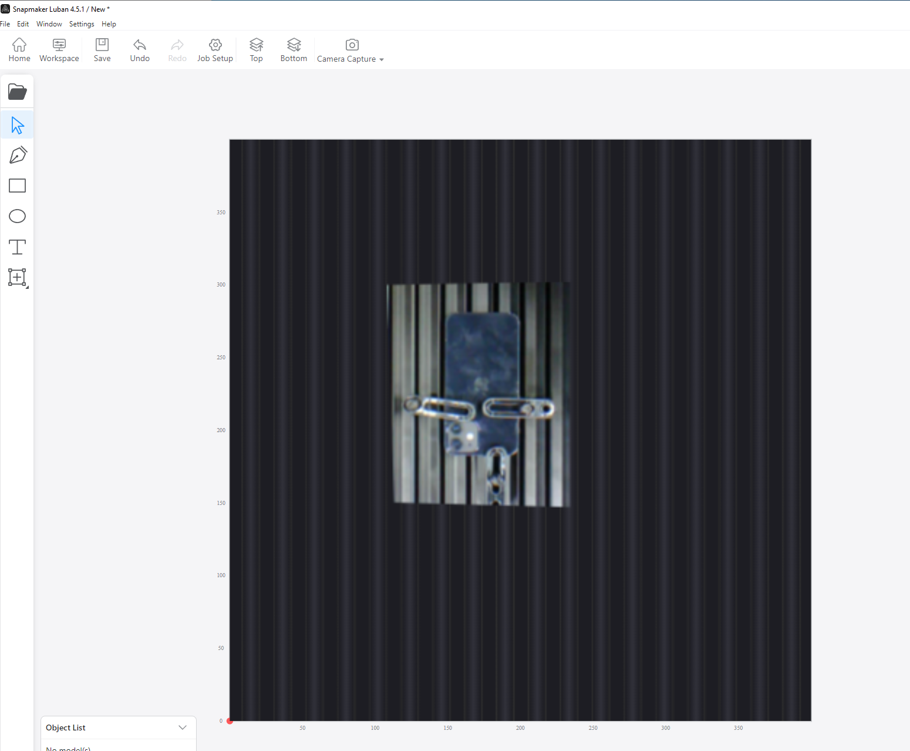
Task: Save the current project
Action: [x=102, y=49]
